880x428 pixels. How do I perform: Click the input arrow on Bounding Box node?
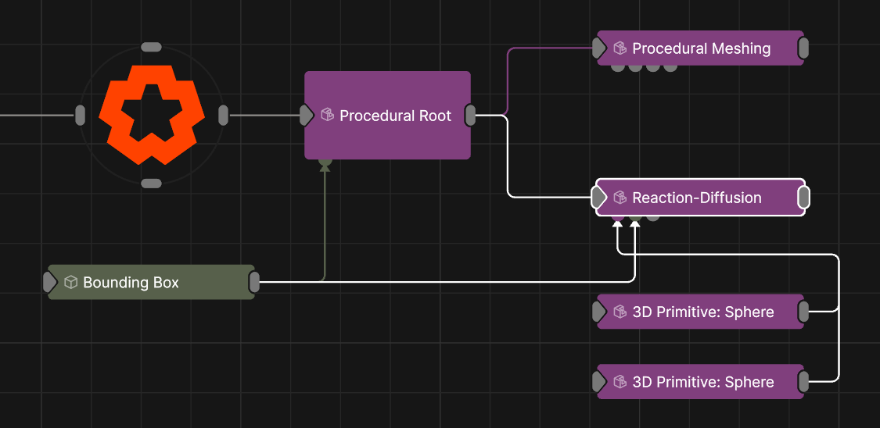click(x=50, y=282)
